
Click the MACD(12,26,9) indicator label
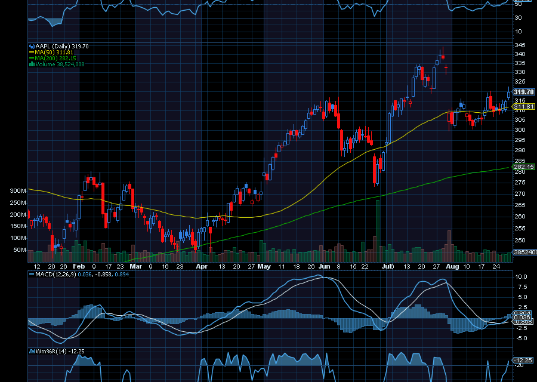click(56, 275)
